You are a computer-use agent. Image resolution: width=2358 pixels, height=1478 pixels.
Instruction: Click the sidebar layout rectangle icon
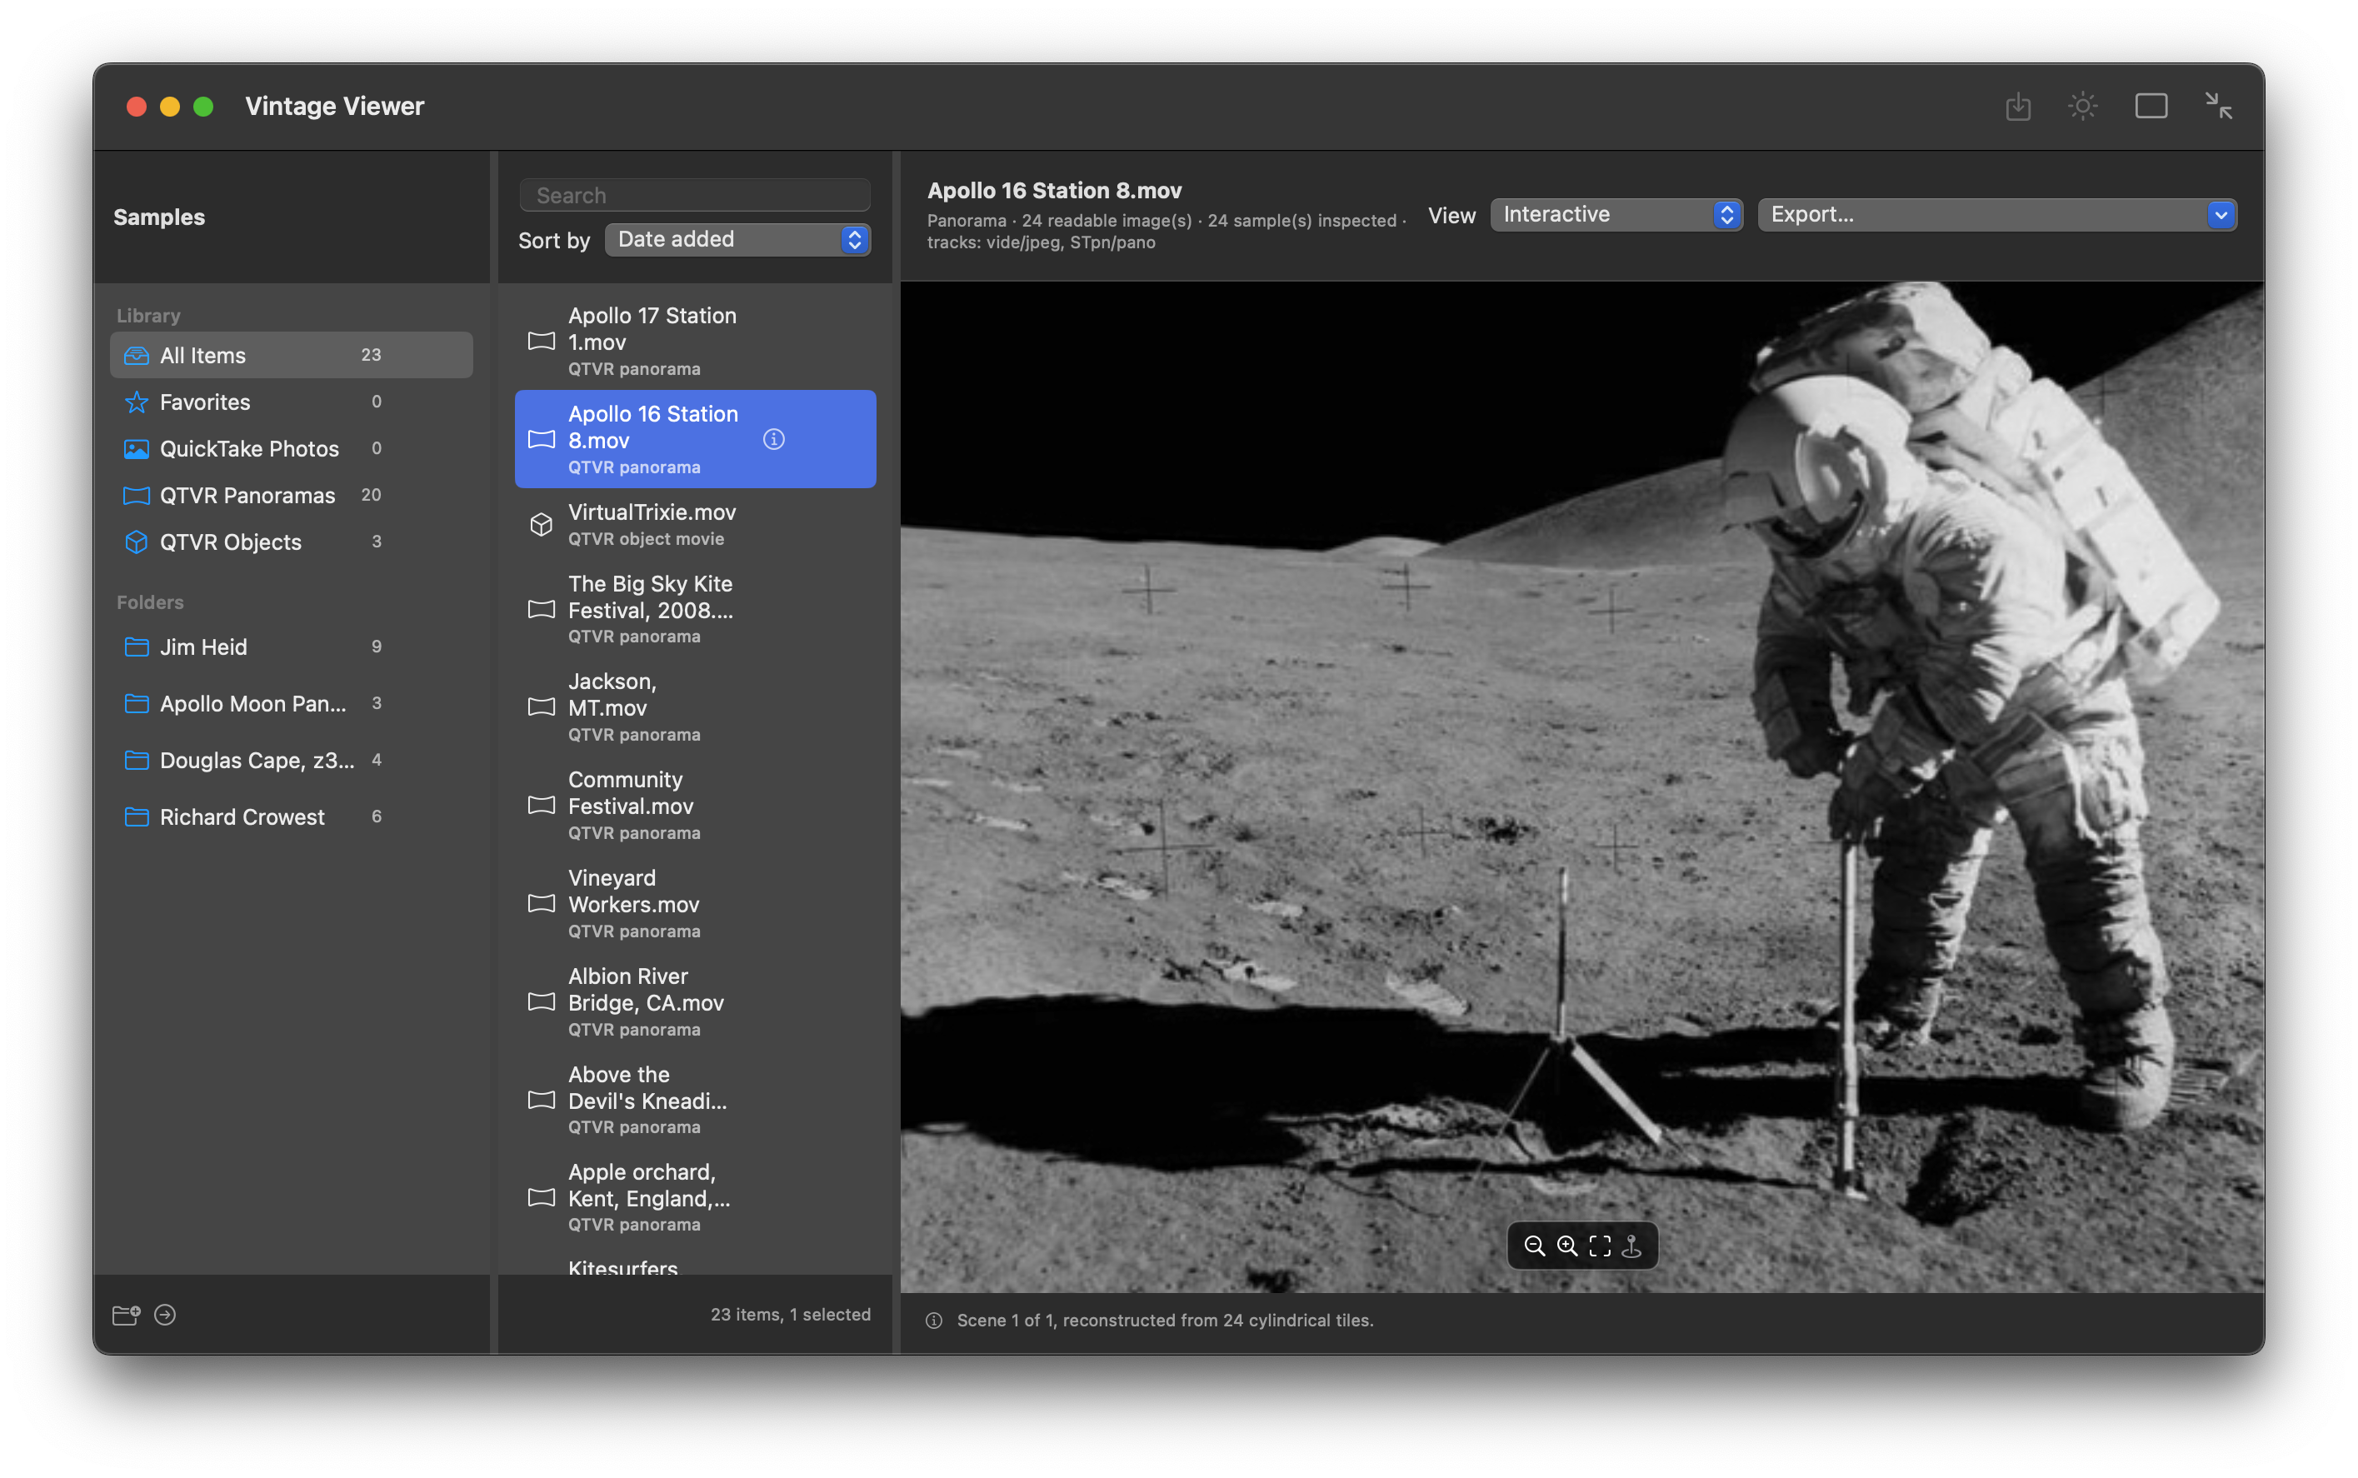2151,106
